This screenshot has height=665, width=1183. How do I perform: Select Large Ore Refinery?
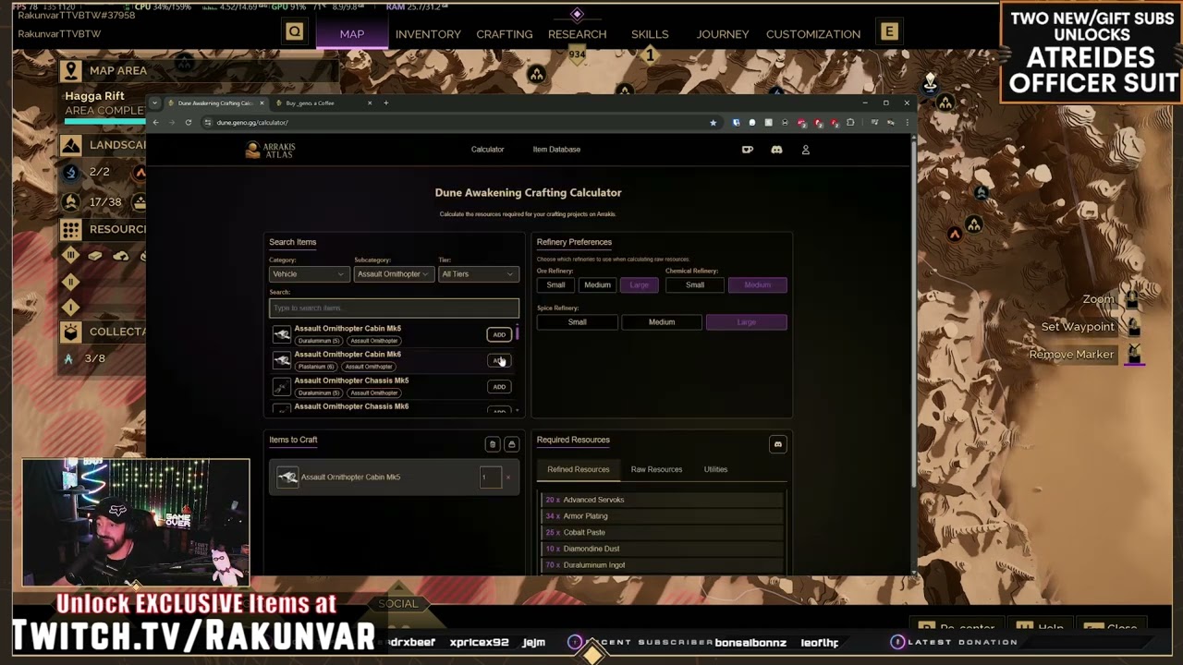(640, 285)
